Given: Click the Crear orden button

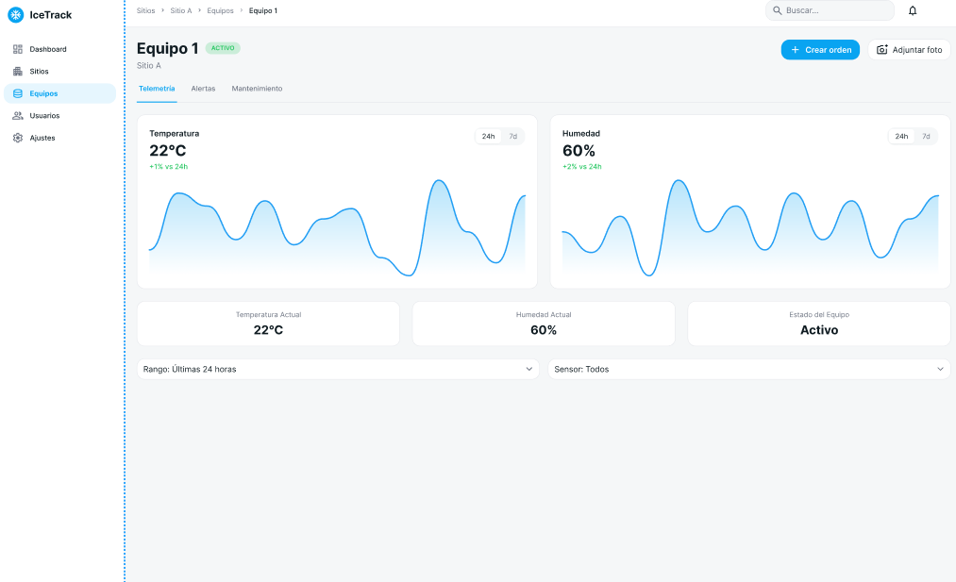Looking at the screenshot, I should 819,50.
